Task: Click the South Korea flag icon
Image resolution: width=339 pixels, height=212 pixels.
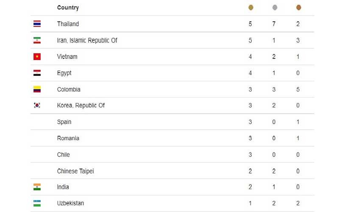Action: [37, 105]
